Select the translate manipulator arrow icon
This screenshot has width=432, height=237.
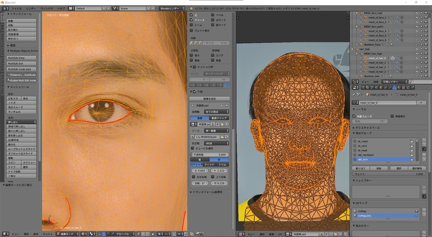coord(103,234)
